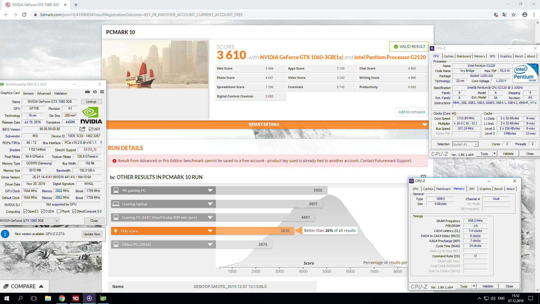Image resolution: width=540 pixels, height=304 pixels.
Task: Switch to the Sensors tab in GPU-Z
Action: tap(28, 93)
